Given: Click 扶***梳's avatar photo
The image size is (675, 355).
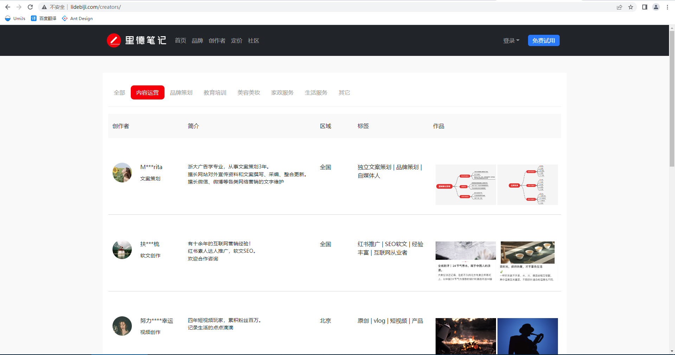Looking at the screenshot, I should coord(122,250).
